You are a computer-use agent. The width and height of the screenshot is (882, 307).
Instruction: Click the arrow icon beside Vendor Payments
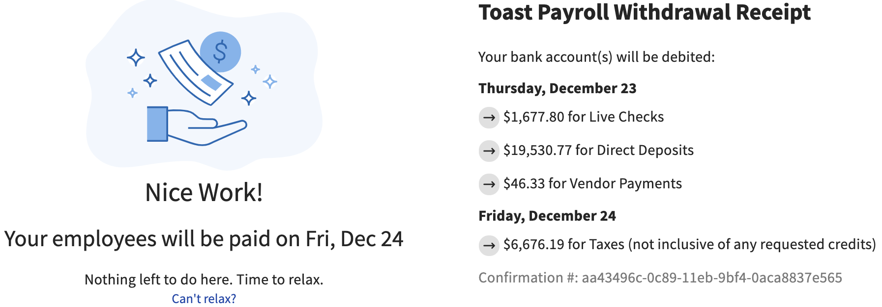(489, 184)
